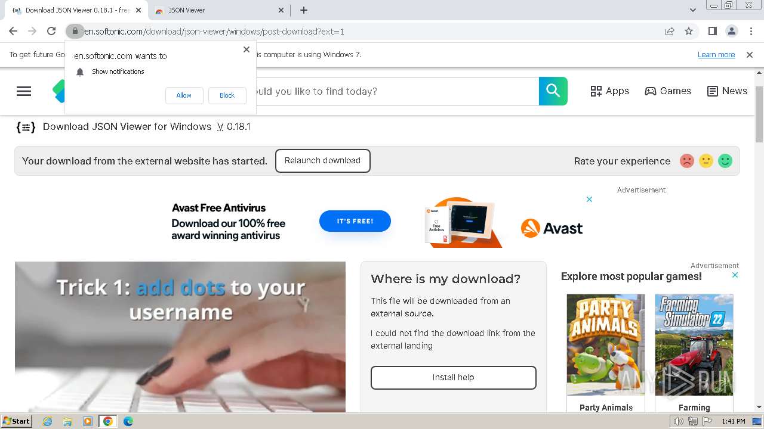
Task: Click the Avast logo in ad
Action: [x=552, y=228]
